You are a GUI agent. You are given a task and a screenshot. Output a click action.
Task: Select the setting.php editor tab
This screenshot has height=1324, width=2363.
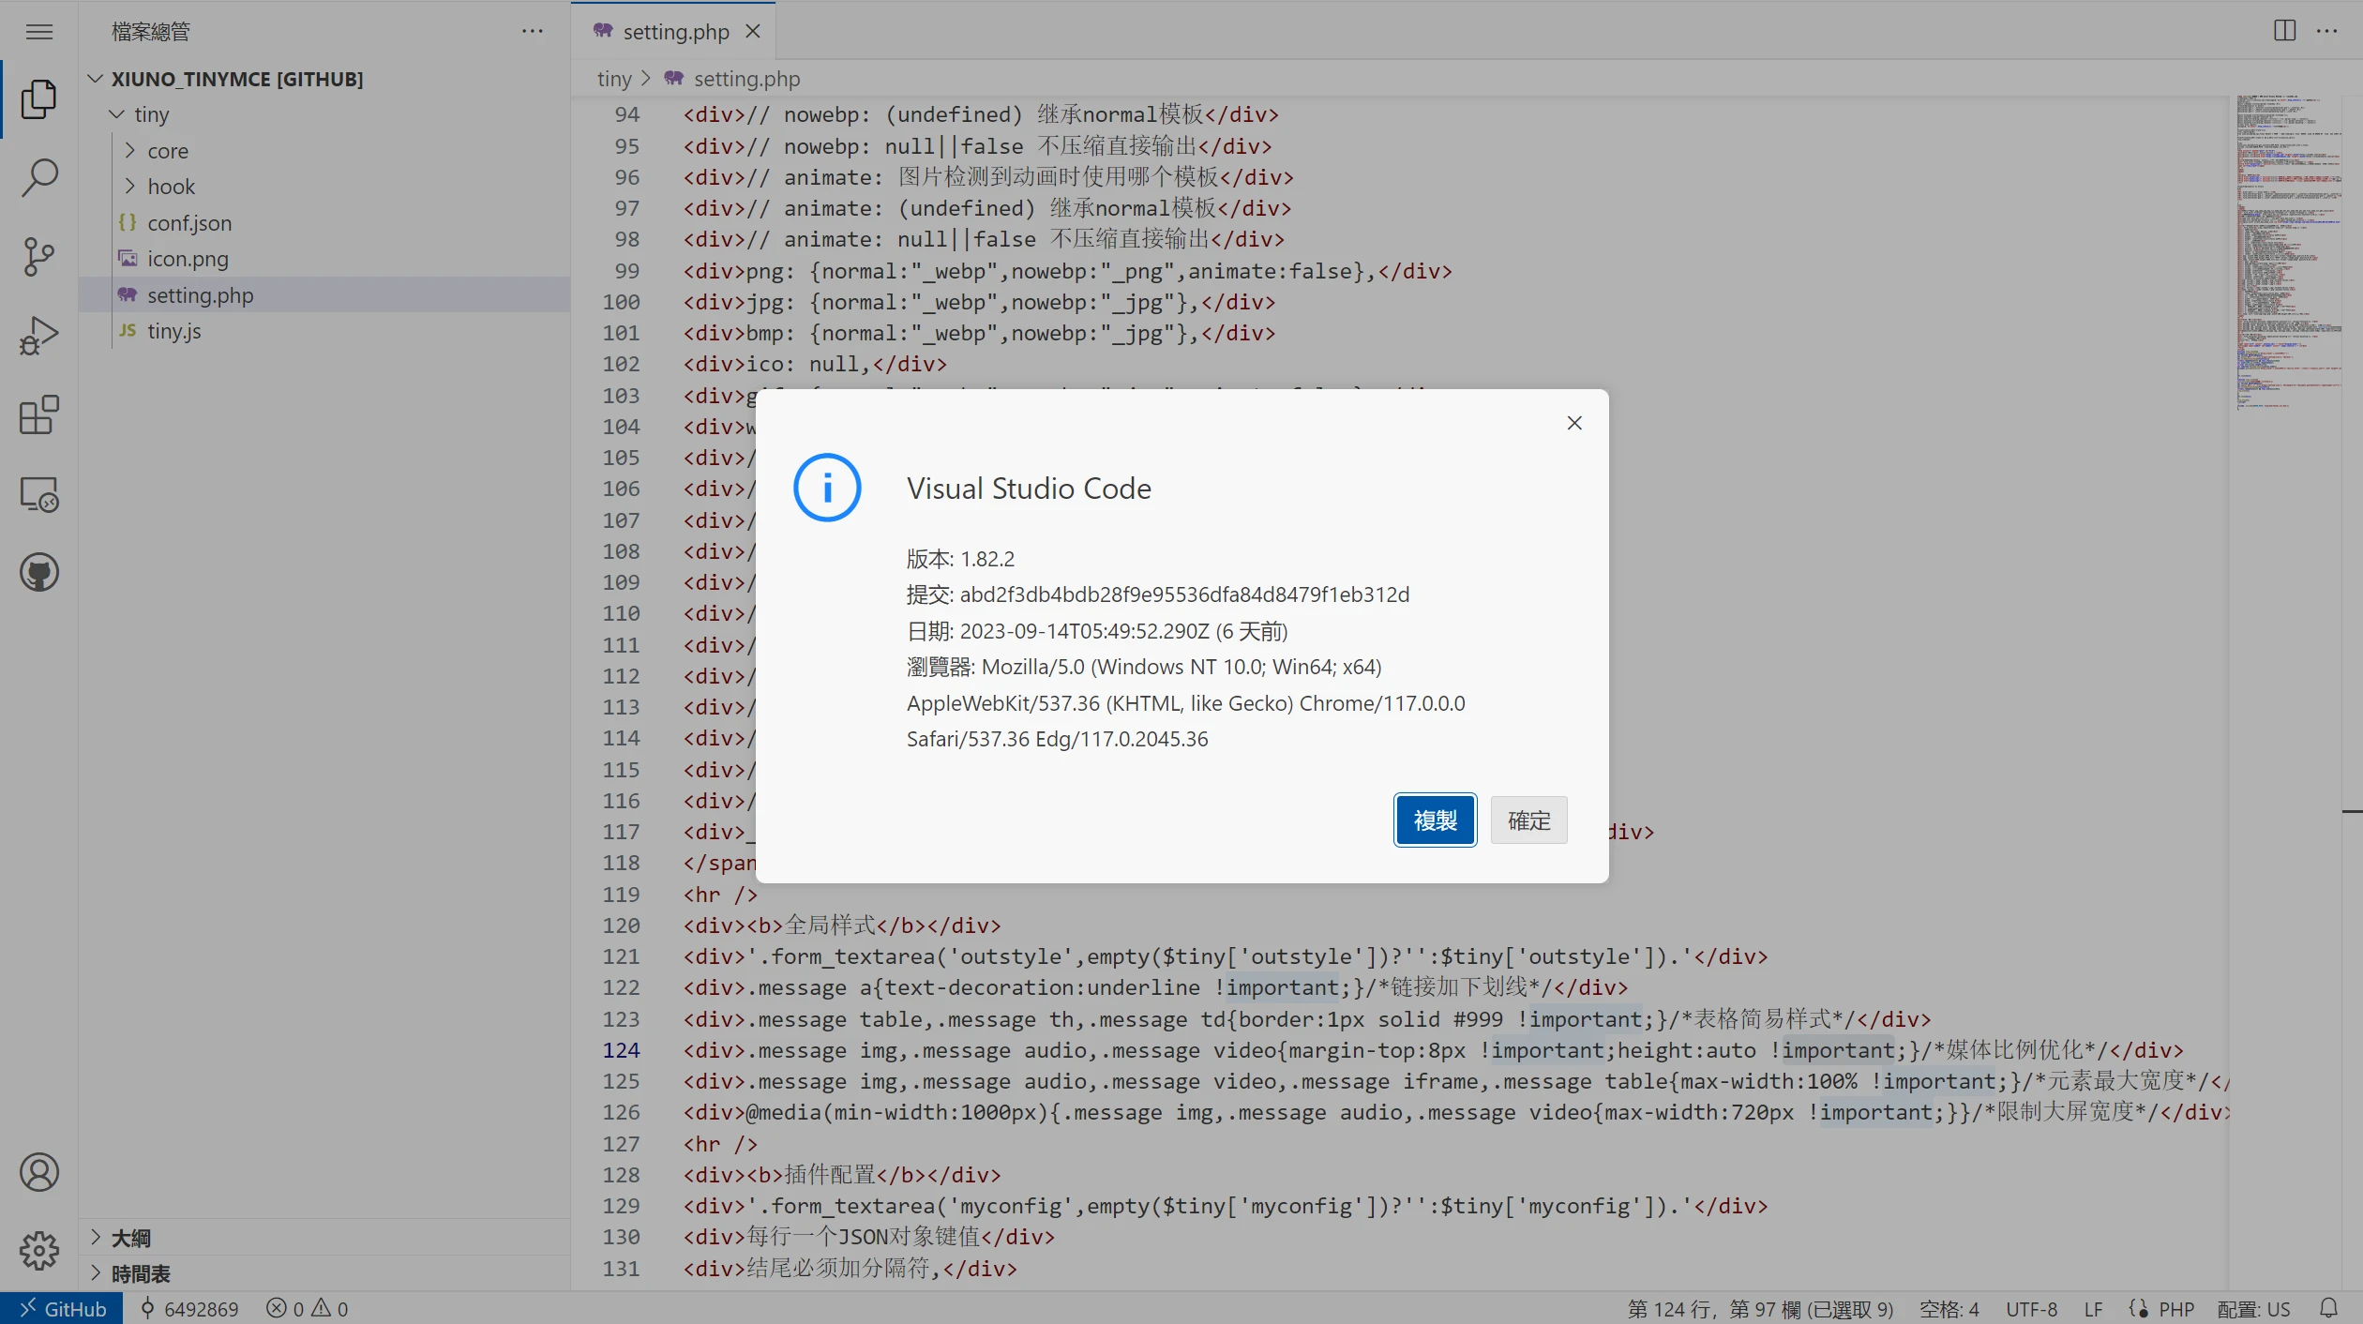(x=673, y=31)
